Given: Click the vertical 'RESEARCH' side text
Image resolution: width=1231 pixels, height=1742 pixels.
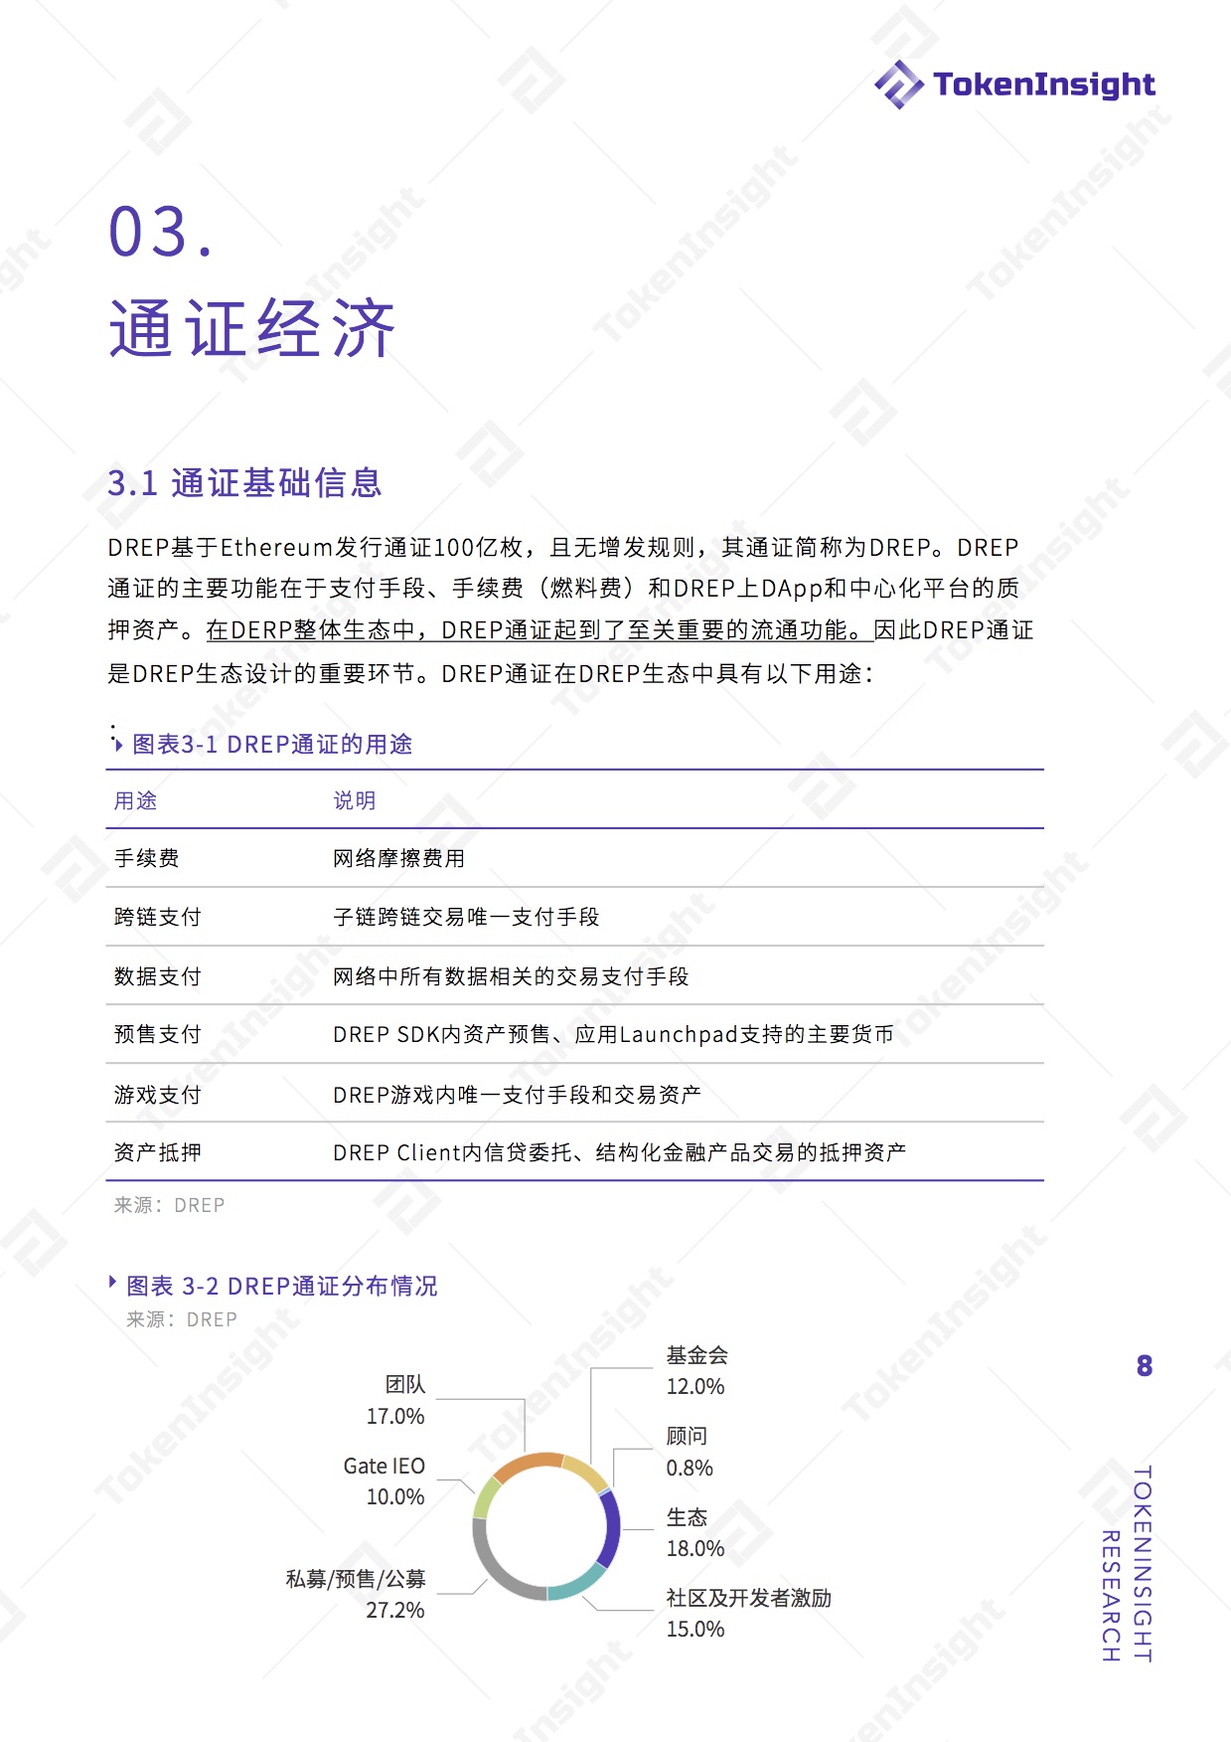Looking at the screenshot, I should click(1111, 1596).
